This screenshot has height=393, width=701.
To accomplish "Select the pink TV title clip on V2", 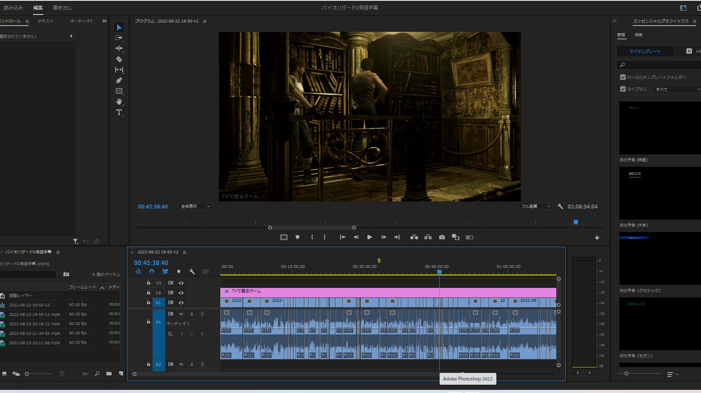I will click(388, 292).
